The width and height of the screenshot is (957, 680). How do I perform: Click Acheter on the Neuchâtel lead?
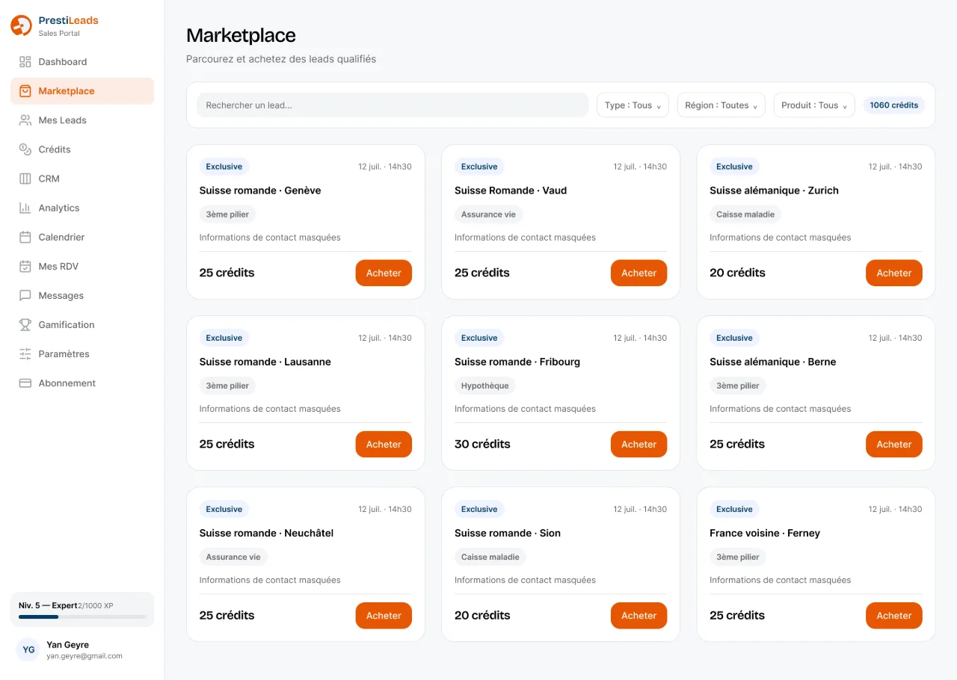tap(384, 616)
